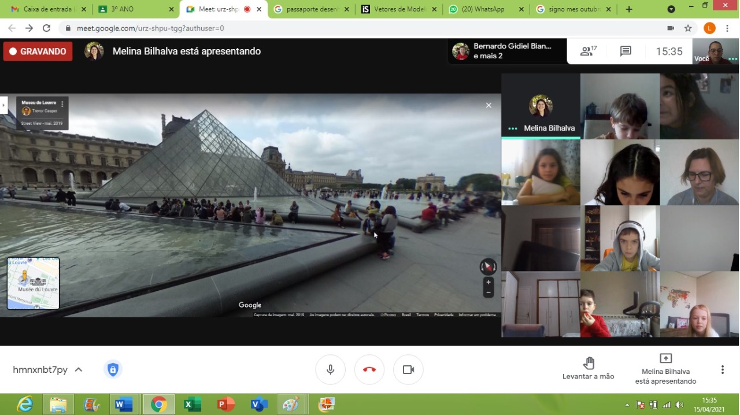Open Word from the Windows taskbar
Image resolution: width=740 pixels, height=415 pixels.
tap(123, 404)
